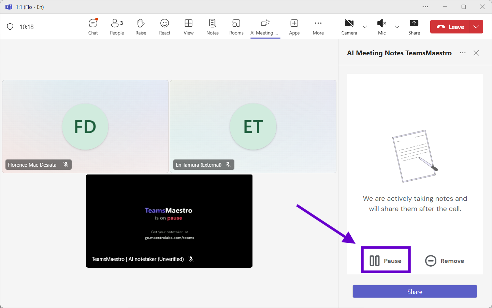
Task: Click the red Leave button
Action: pos(450,27)
